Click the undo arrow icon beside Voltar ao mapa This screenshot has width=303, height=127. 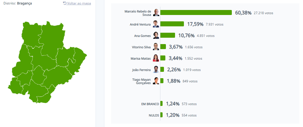pyautogui.click(x=65, y=3)
